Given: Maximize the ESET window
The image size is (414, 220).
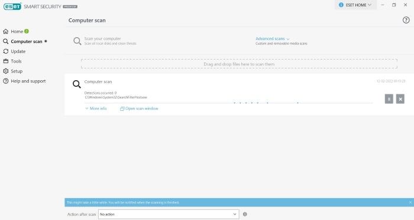Looking at the screenshot, I should 394,5.
